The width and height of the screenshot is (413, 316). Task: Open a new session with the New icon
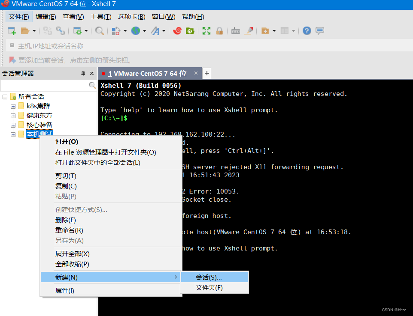12,30
